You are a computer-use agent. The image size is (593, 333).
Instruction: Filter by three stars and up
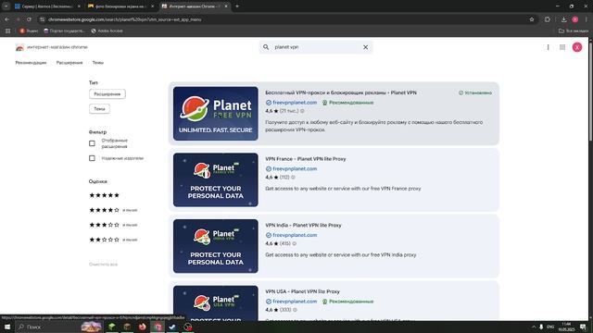click(x=113, y=225)
